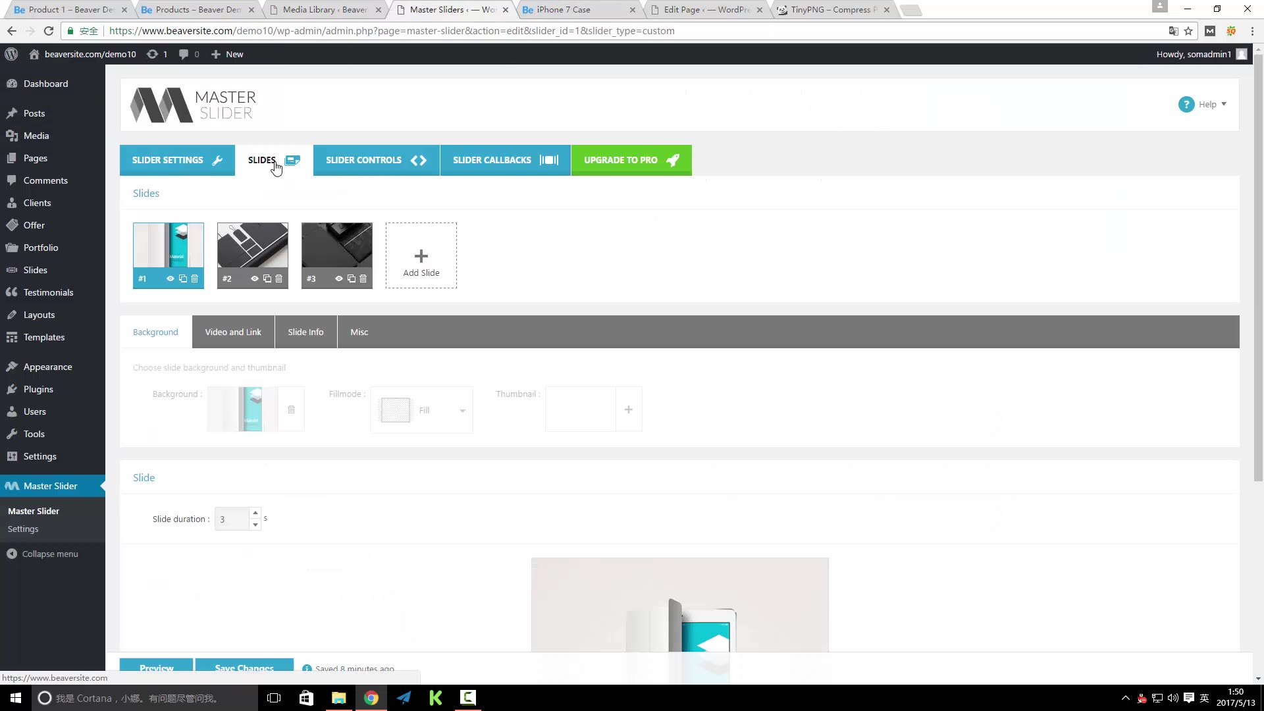Click Howdy, somadmin1 account menu

click(1201, 54)
